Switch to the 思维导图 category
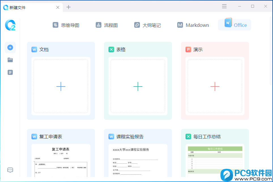Image resolution: width=273 pixels, height=182 pixels. (66, 25)
